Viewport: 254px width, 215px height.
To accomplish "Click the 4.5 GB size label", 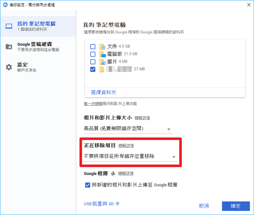I will [x=124, y=46].
